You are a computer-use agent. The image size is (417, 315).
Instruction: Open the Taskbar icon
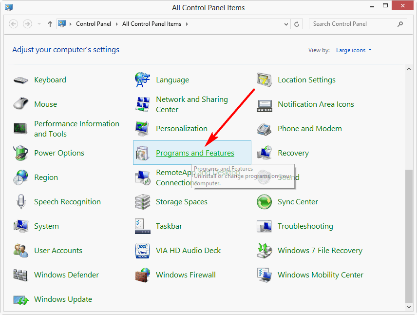143,226
